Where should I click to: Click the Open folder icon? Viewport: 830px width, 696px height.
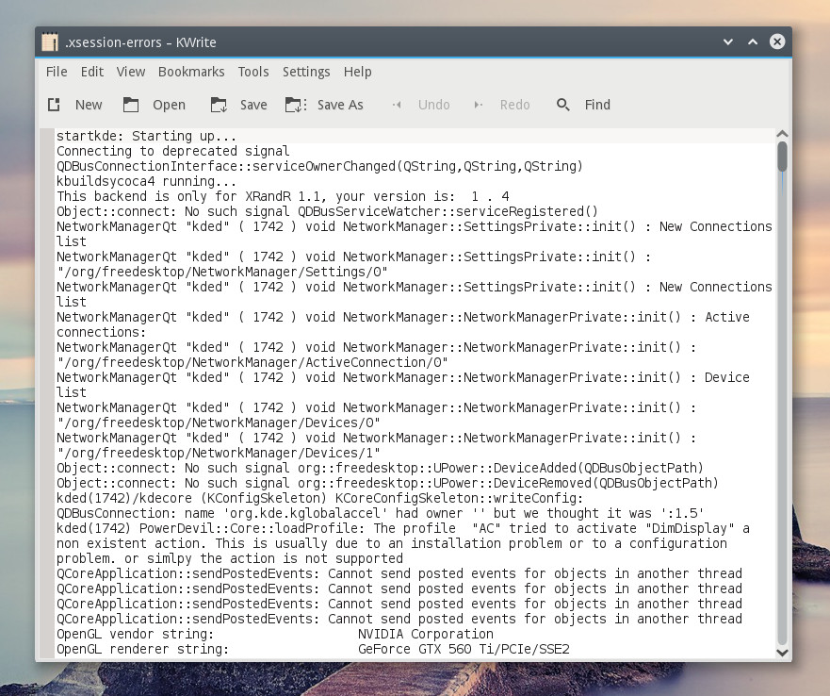pyautogui.click(x=131, y=105)
